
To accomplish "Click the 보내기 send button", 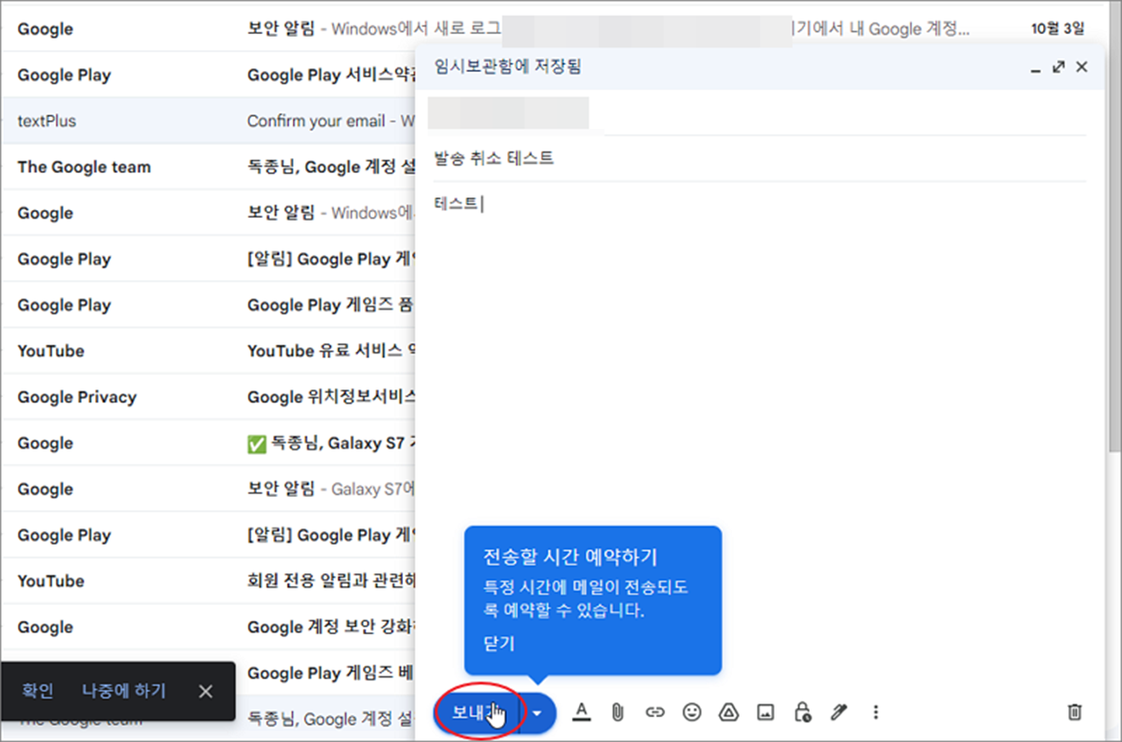I will tap(478, 712).
